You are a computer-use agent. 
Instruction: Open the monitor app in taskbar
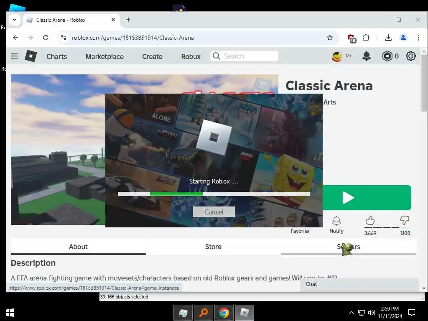click(183, 313)
